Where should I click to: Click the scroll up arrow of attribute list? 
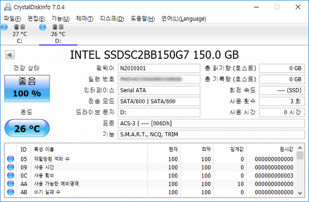point(300,148)
